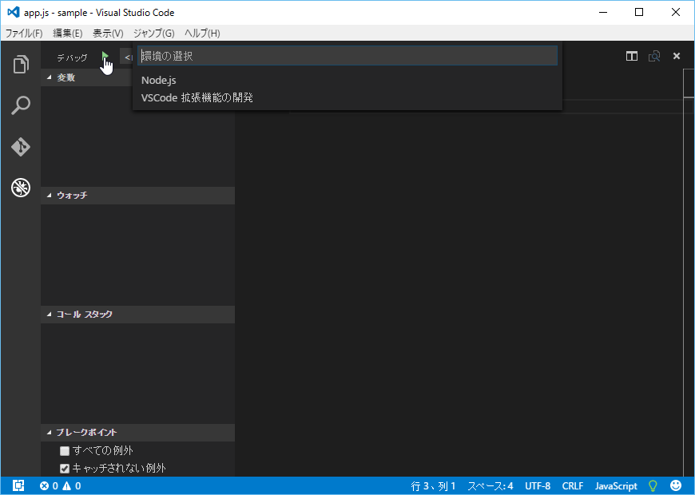Click the smiley feedback icon in status bar
Viewport: 695px width, 495px height.
[x=676, y=485]
